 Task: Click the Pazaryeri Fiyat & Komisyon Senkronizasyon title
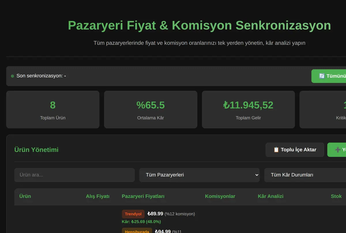pyautogui.click(x=199, y=25)
